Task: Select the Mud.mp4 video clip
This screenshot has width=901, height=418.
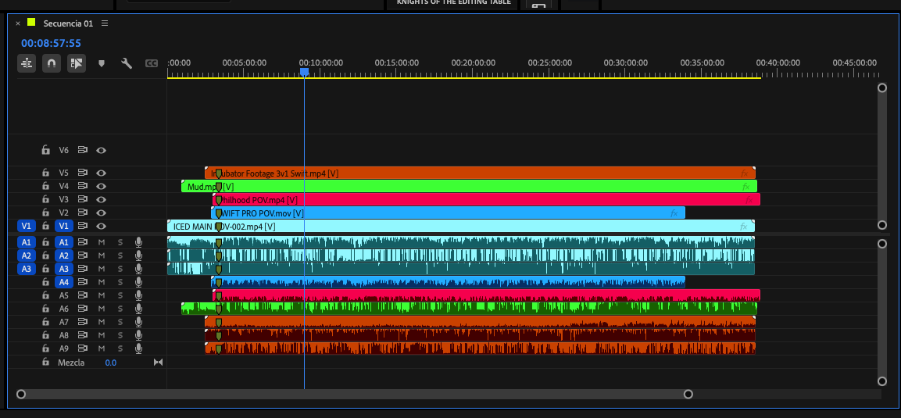Action: [469, 186]
